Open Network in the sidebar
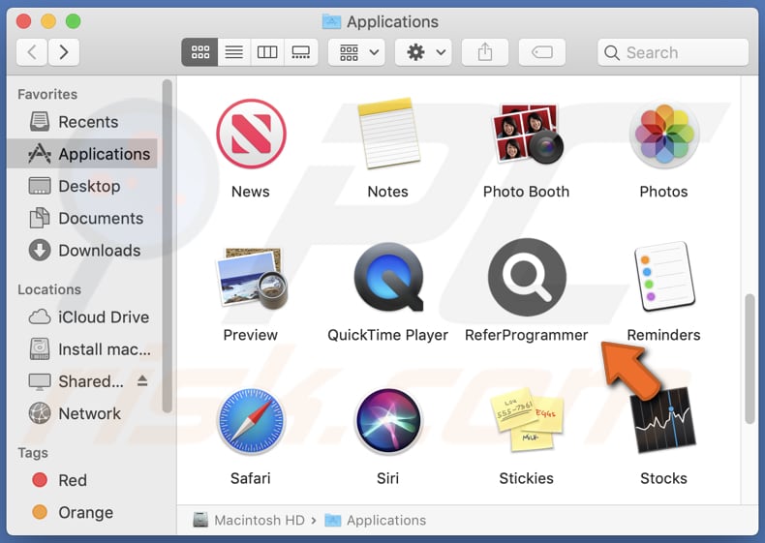The height and width of the screenshot is (543, 765). coord(82,413)
